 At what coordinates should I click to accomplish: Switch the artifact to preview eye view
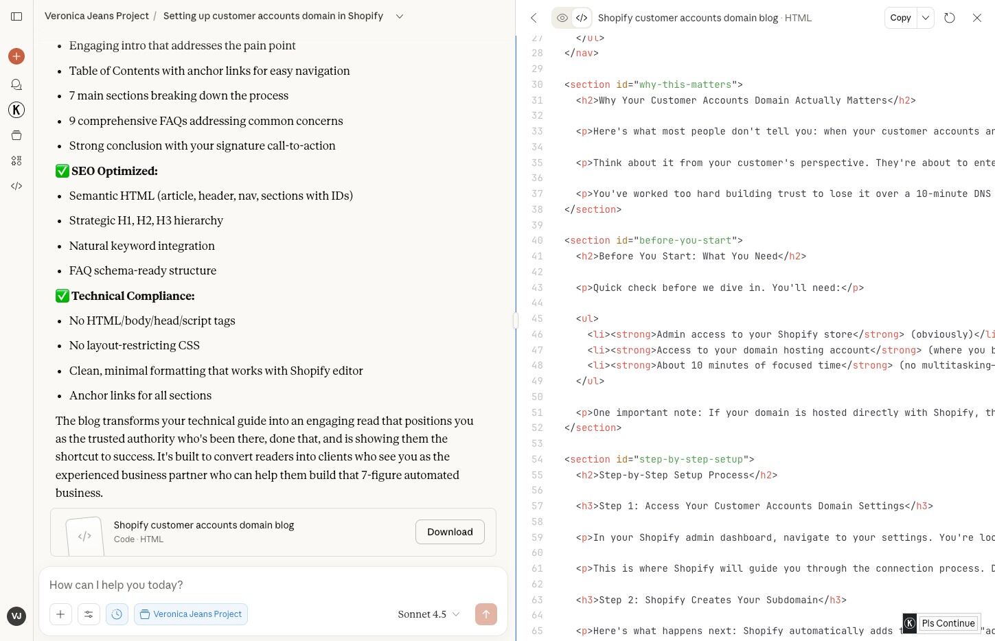point(562,18)
